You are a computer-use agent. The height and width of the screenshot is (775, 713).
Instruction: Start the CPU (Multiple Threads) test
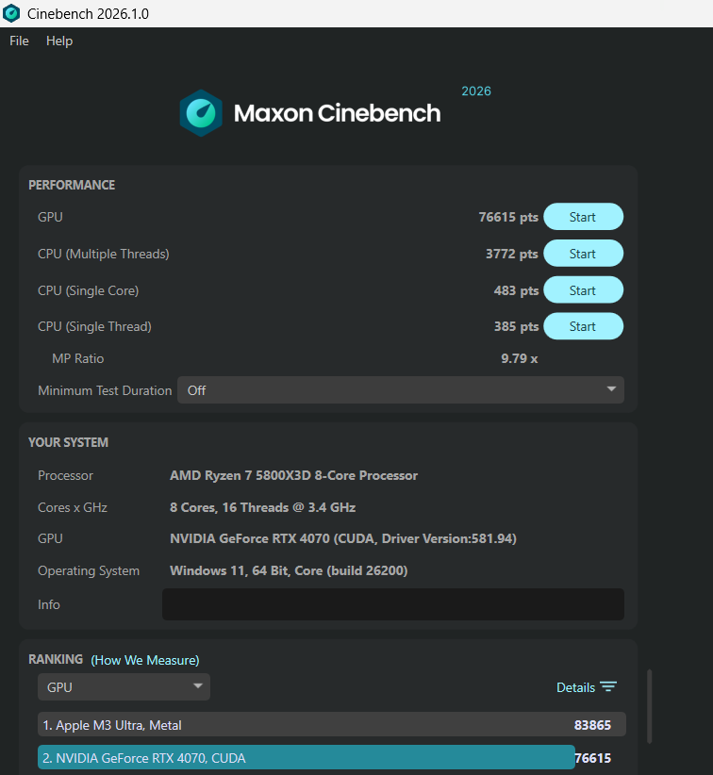(583, 254)
